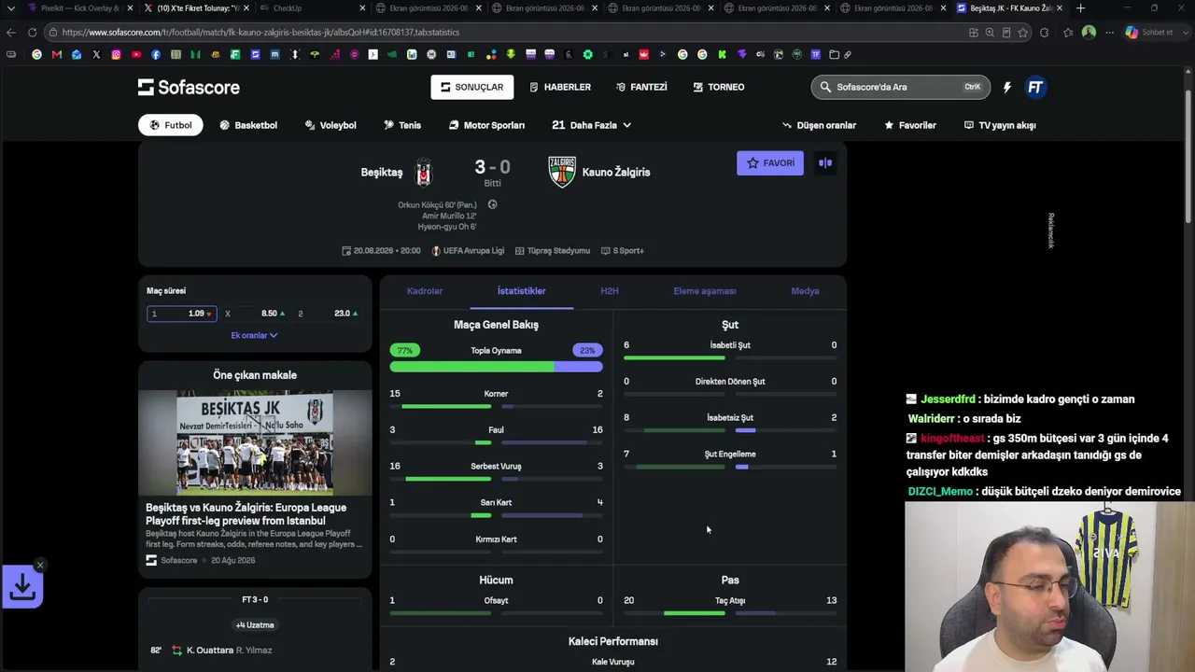This screenshot has height=672, width=1195.
Task: Click the İsabetli Şut stat bar
Action: pyautogui.click(x=730, y=357)
